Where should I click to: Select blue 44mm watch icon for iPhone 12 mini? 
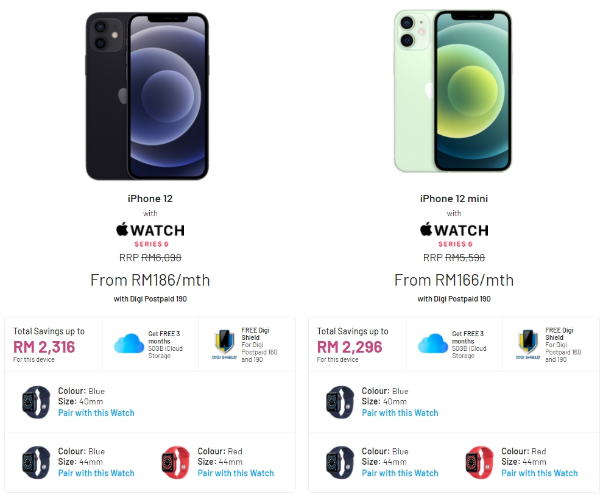[340, 462]
